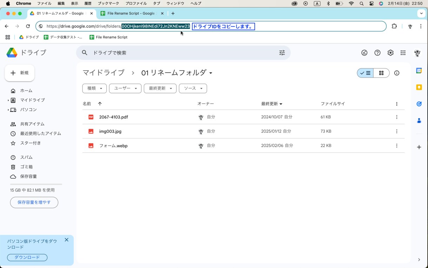This screenshot has width=428, height=268.
Task: Open 最終更新 filter dropdown
Action: (x=160, y=89)
